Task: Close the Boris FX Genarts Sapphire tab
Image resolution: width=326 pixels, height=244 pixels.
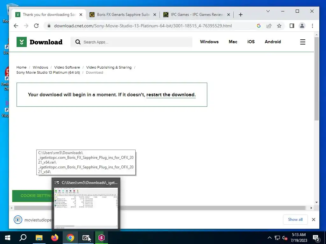Action: point(155,15)
